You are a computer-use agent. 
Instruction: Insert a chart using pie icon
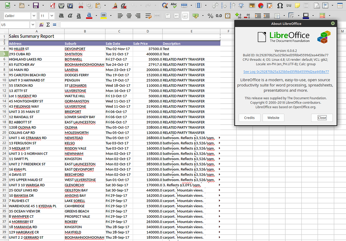261,5
